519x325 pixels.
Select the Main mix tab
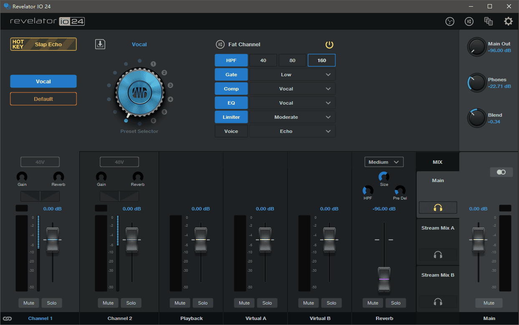pyautogui.click(x=438, y=180)
